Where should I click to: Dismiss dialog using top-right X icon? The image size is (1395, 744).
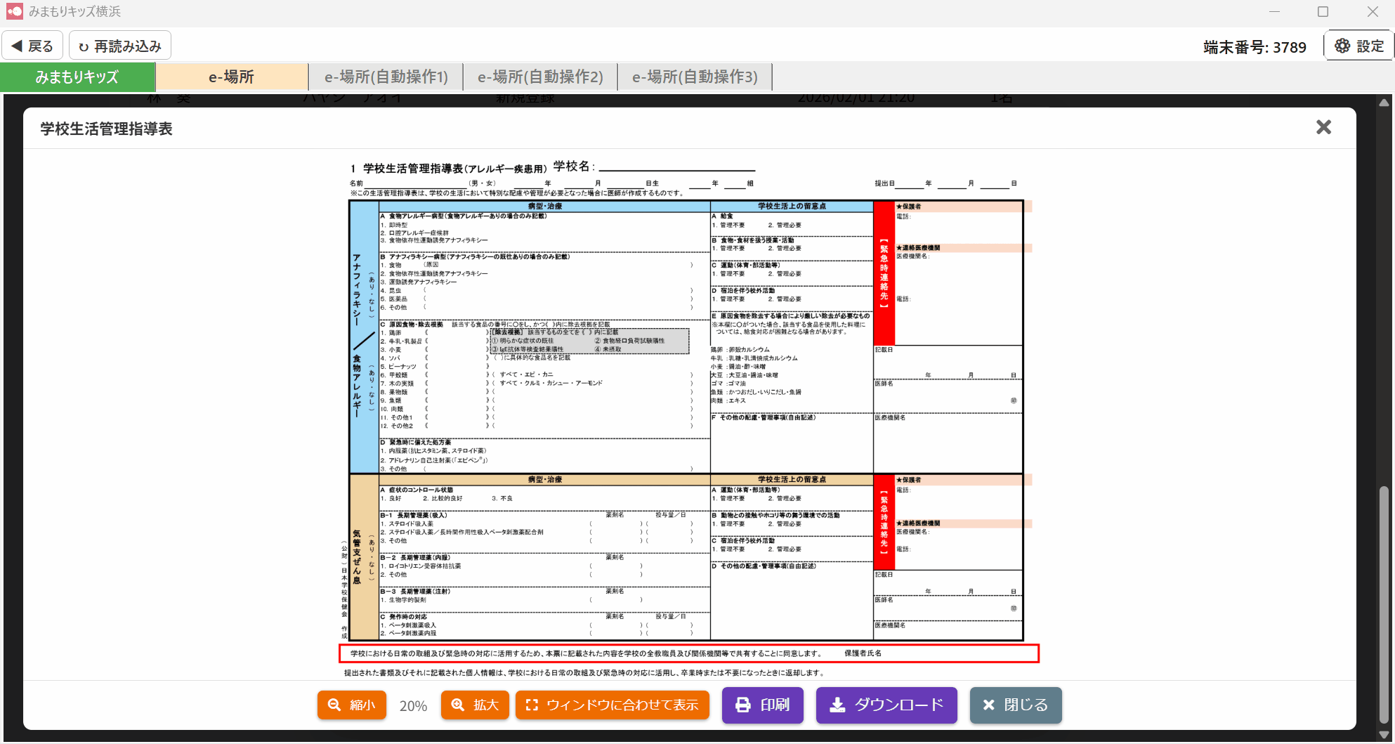pos(1323,127)
